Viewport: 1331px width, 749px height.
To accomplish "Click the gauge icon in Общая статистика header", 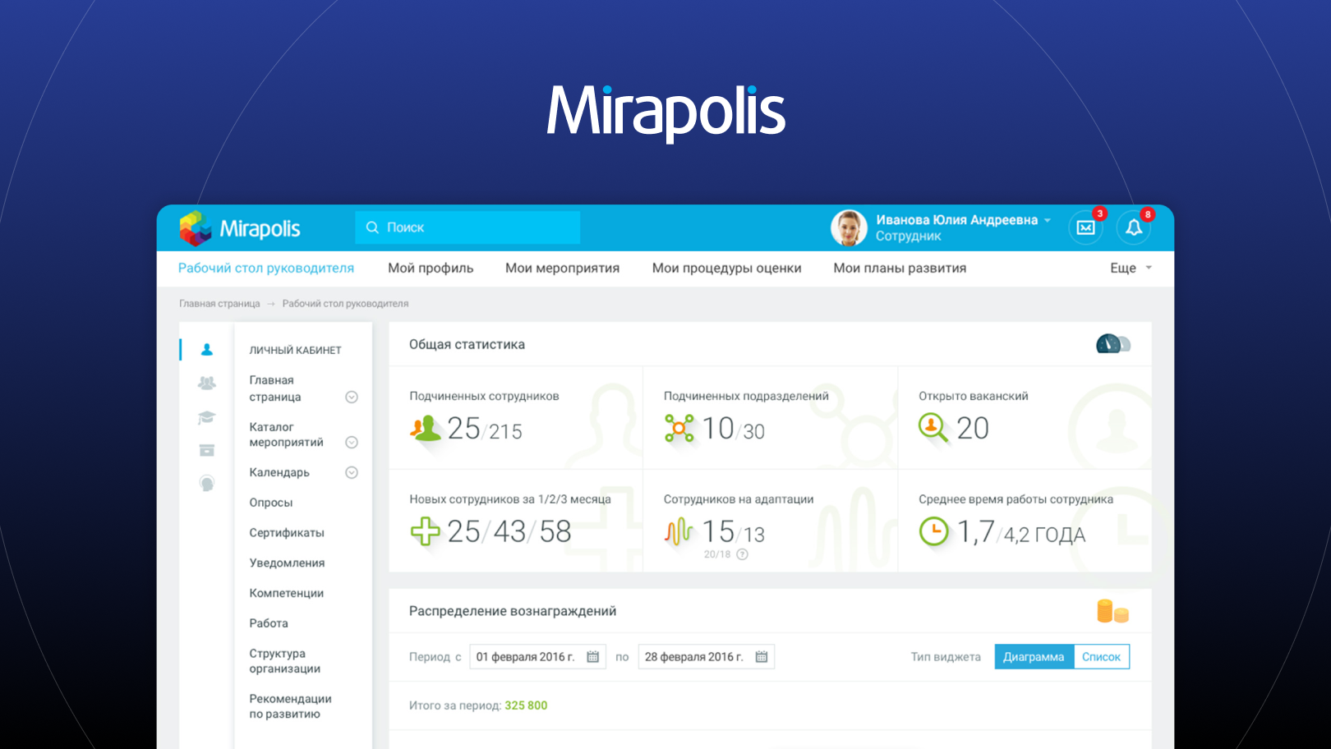I will (1113, 344).
